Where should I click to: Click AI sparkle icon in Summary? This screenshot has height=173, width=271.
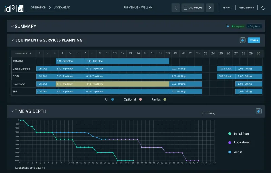(x=228, y=27)
